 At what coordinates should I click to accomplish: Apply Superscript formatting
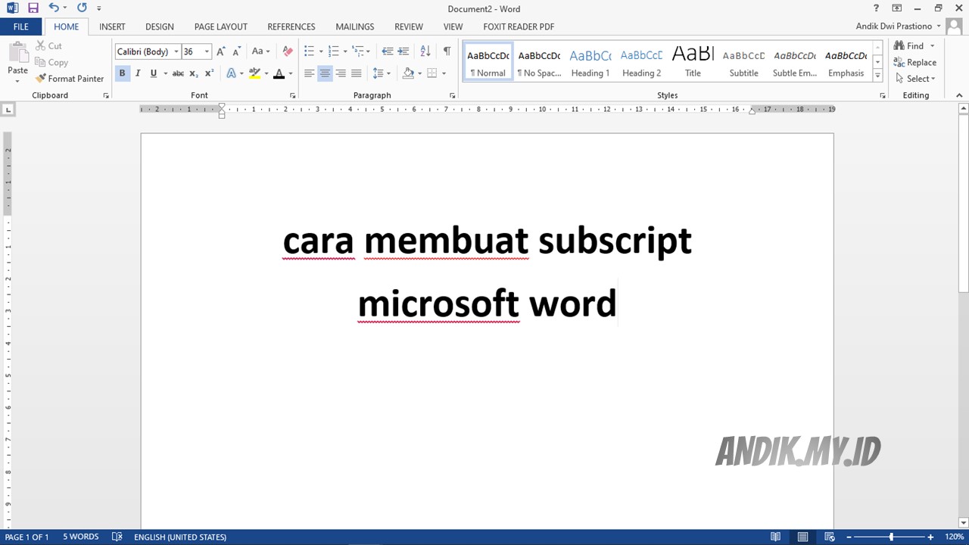click(x=209, y=73)
